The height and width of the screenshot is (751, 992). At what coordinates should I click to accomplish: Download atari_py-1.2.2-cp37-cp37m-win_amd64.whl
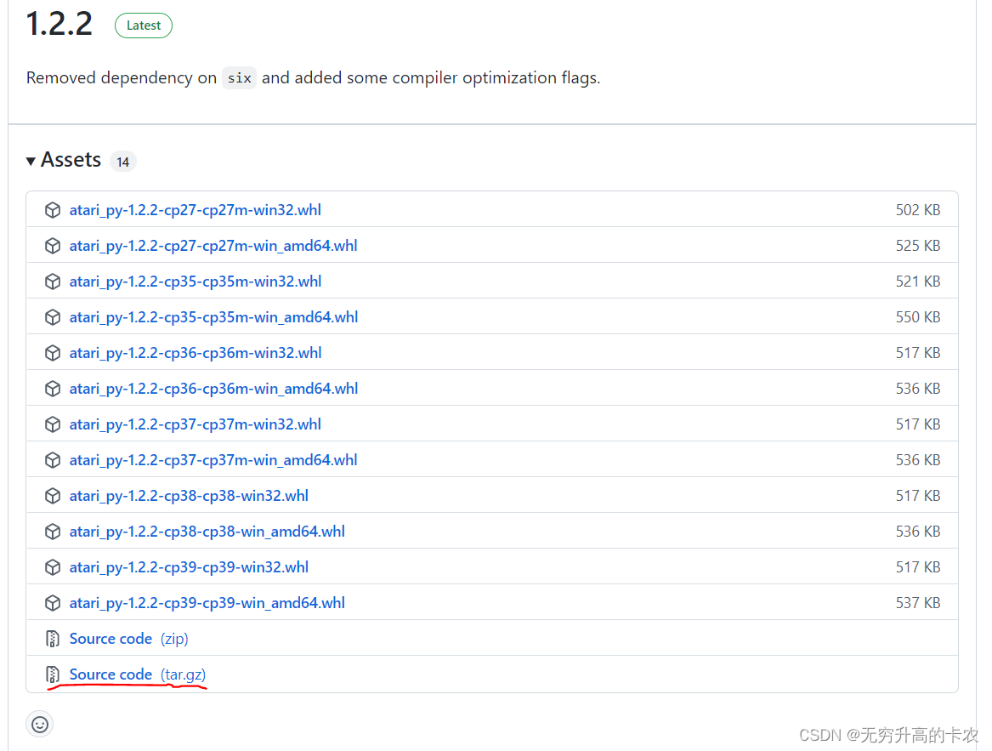[x=213, y=460]
